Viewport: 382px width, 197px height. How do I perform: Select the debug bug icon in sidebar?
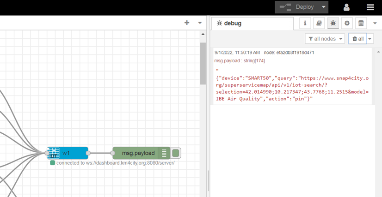coord(333,23)
